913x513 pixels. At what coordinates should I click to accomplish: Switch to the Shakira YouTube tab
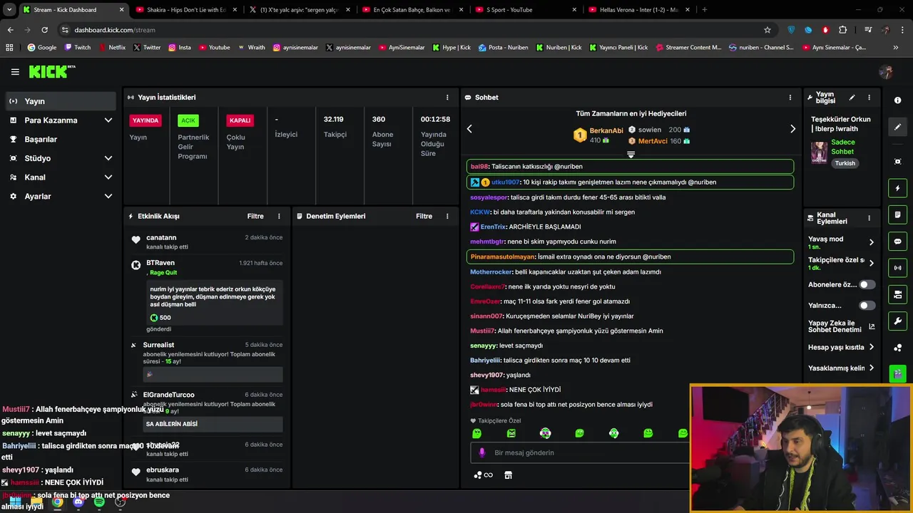point(186,10)
